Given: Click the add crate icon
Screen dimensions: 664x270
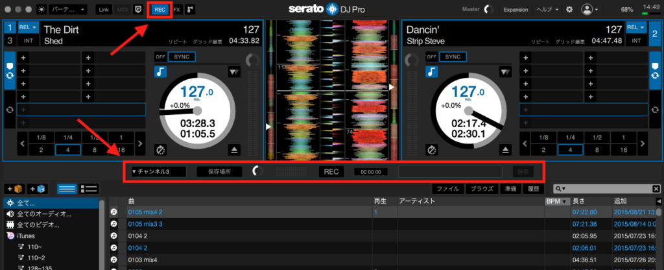Looking at the screenshot, I should click(x=14, y=189).
